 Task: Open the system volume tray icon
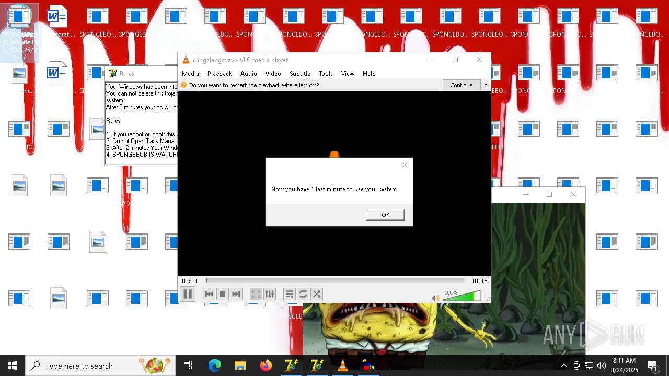tap(601, 366)
